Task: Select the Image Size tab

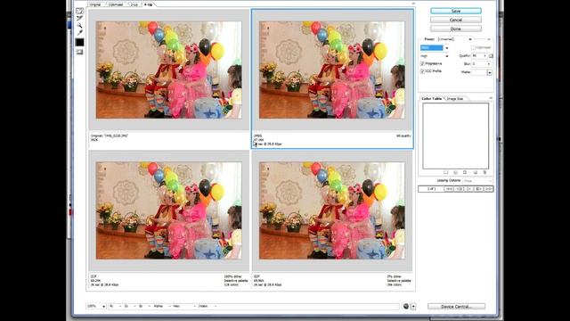Action: pyautogui.click(x=455, y=99)
